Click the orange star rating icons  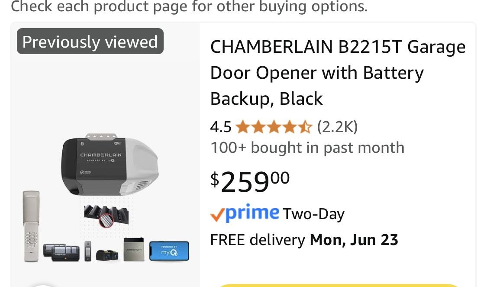[274, 127]
